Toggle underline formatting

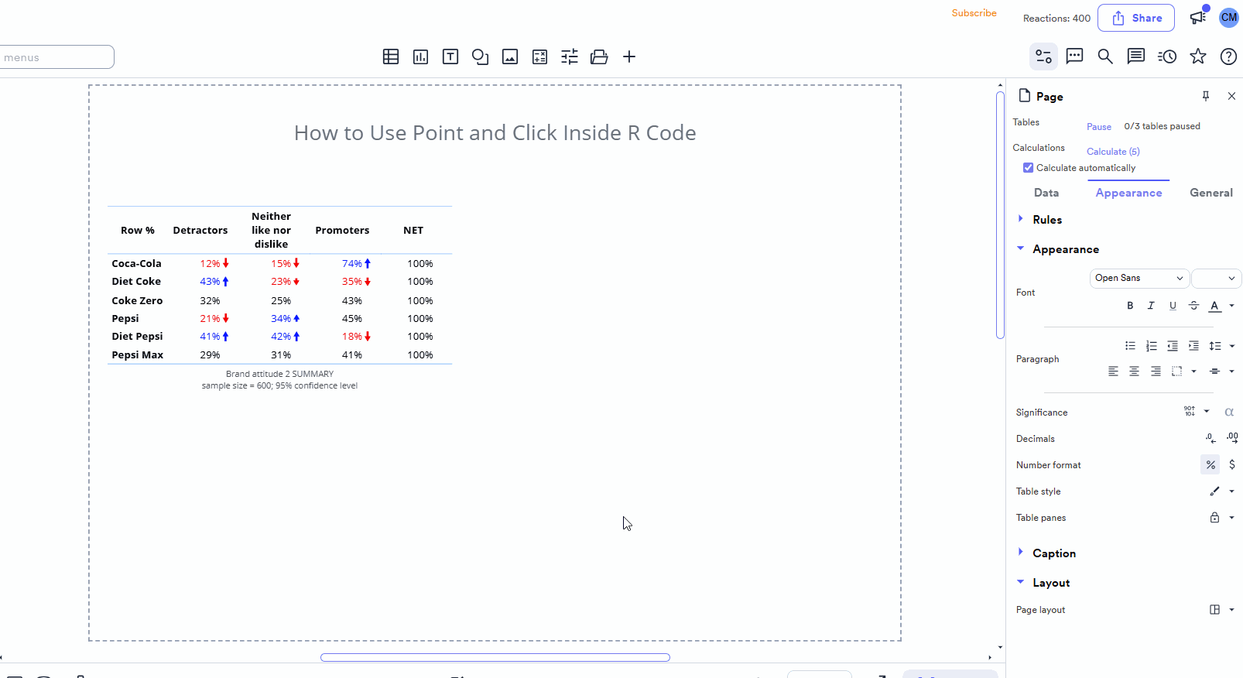(1173, 306)
